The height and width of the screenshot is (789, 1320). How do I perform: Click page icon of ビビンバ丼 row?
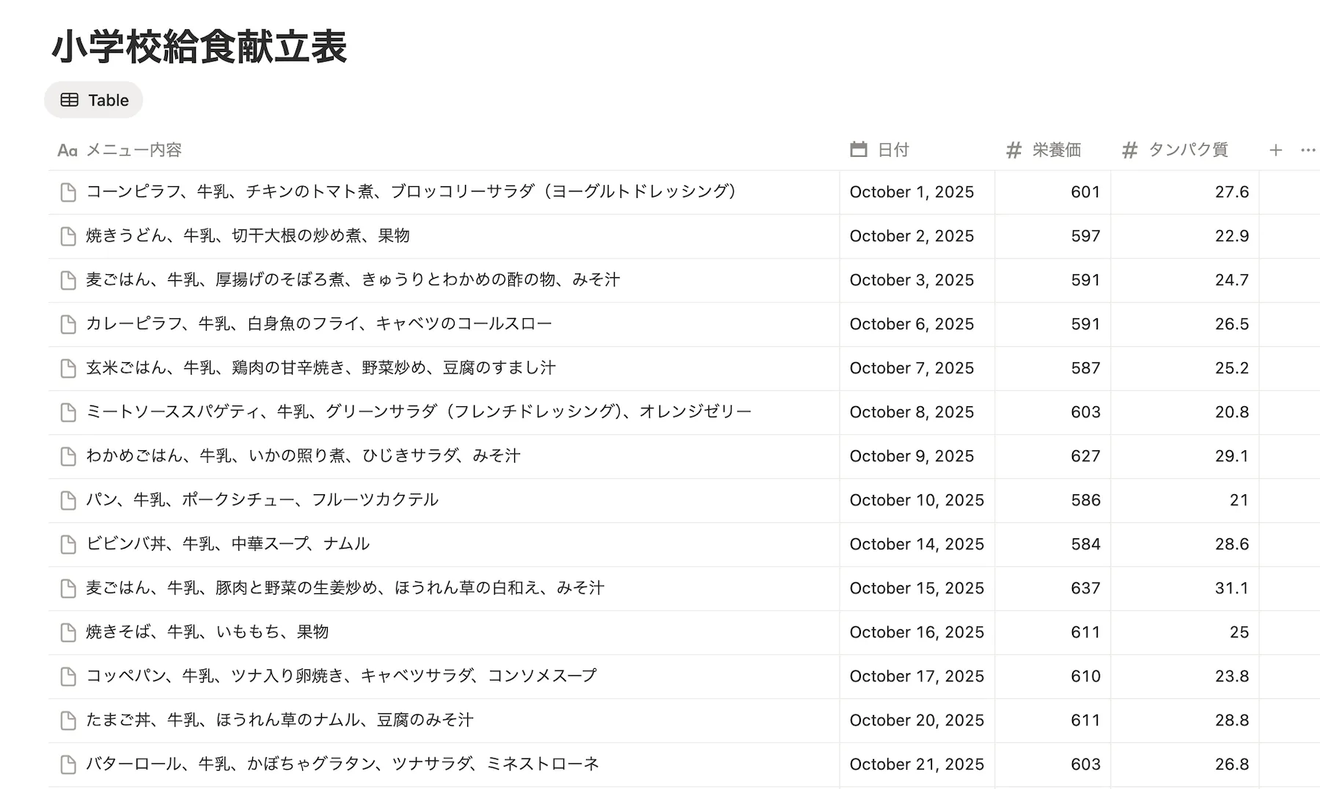[68, 545]
